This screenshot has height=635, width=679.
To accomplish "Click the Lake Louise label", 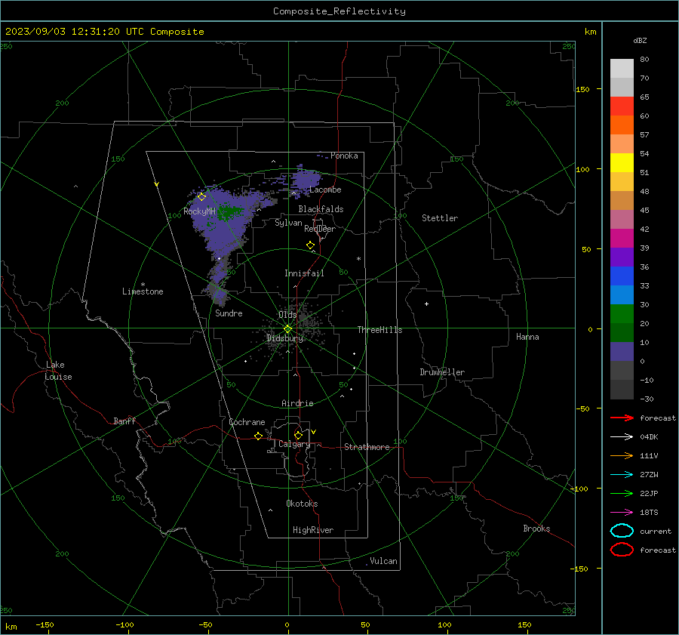I will 58,371.
